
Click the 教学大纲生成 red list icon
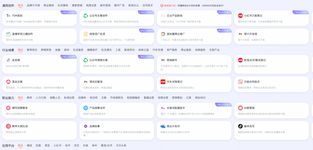click(x=8, y=126)
